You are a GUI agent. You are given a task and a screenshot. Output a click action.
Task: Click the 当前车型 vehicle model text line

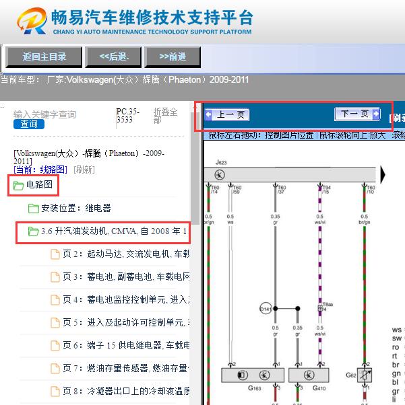125,80
